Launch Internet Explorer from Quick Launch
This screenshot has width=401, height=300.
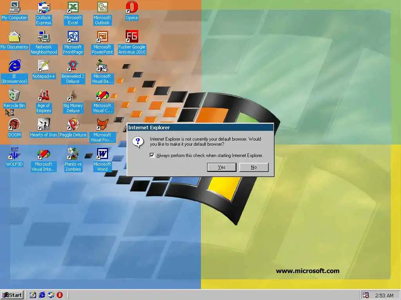click(x=42, y=295)
